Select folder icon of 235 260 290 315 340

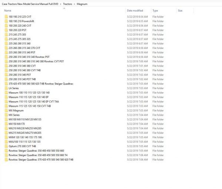click(x=6, y=43)
